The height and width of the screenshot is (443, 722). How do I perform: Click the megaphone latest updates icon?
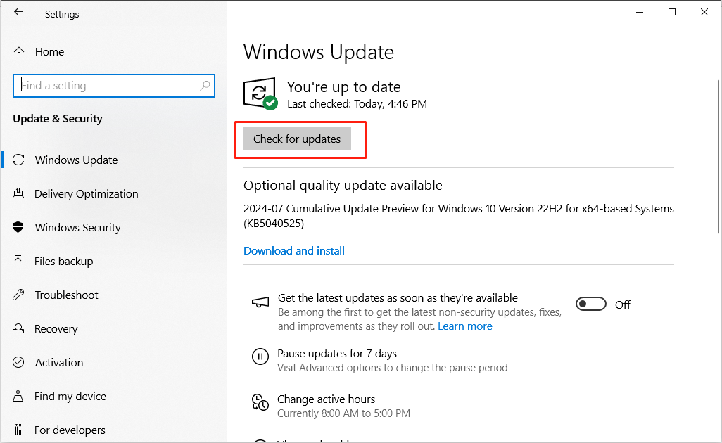point(260,302)
